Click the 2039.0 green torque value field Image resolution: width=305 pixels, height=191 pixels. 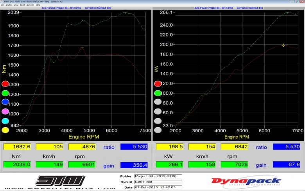[17, 164]
